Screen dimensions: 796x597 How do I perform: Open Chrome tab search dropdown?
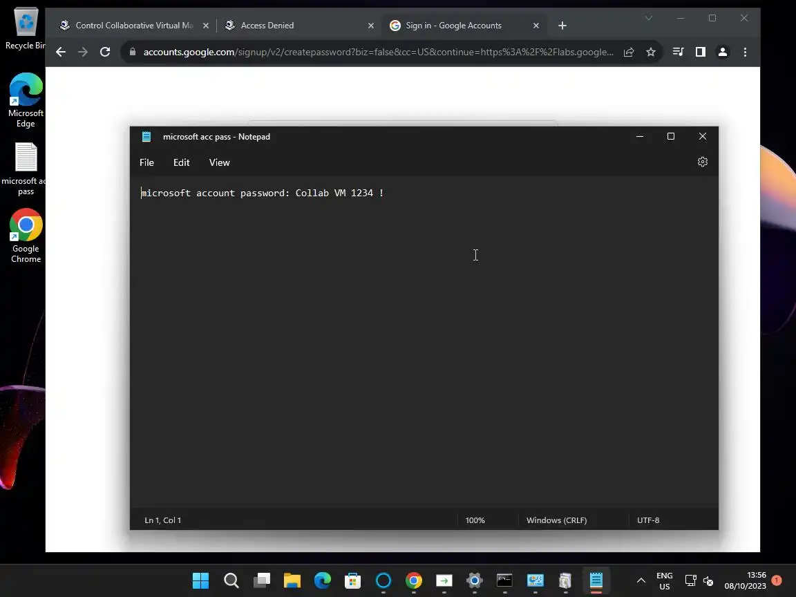coord(648,18)
